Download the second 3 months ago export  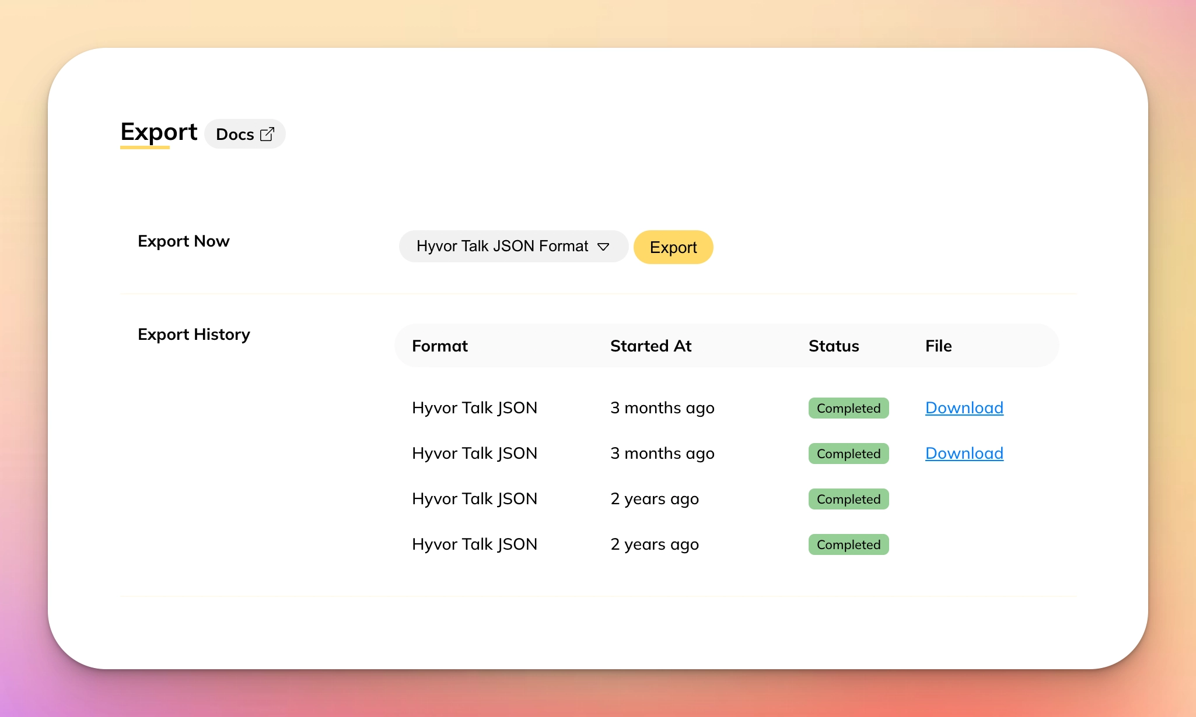964,454
